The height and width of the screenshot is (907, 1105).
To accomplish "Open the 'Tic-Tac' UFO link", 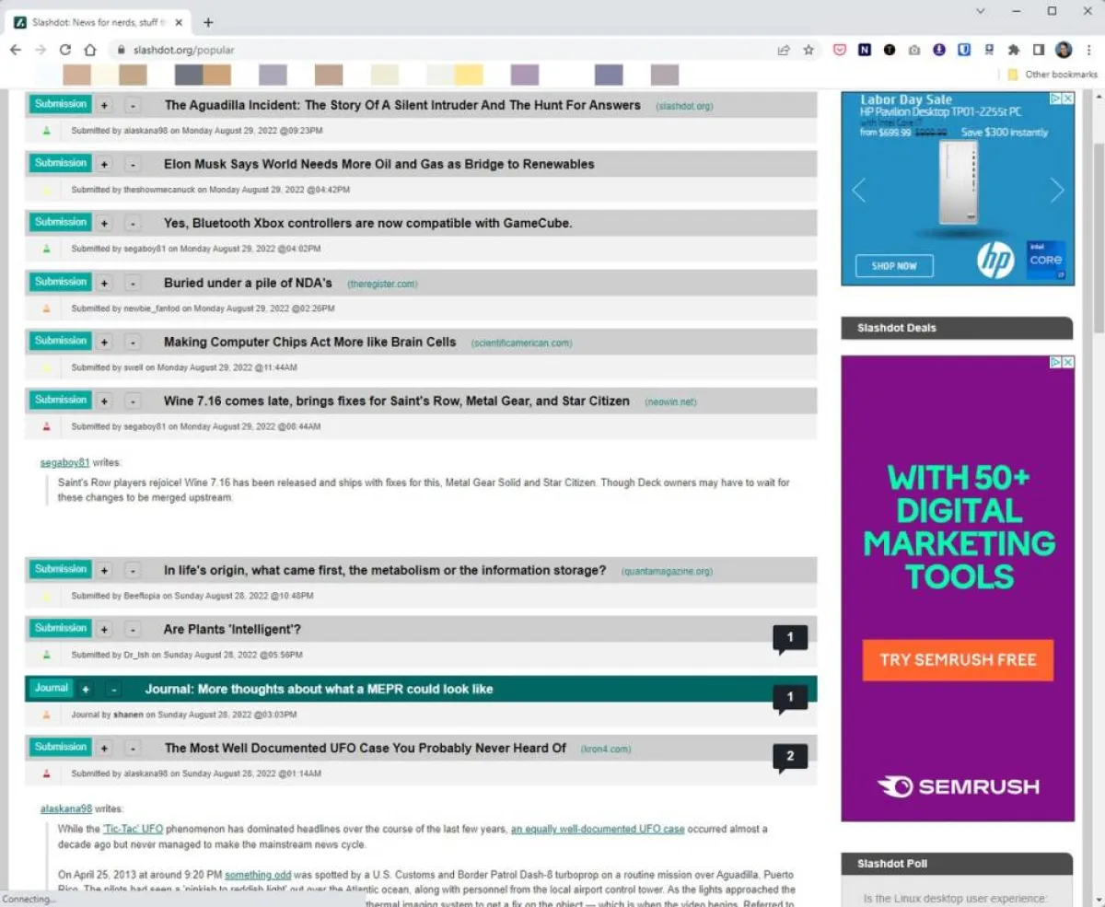I will click(133, 829).
